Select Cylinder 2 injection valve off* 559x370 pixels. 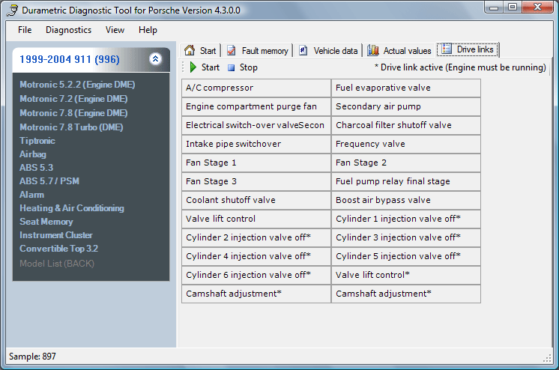click(256, 237)
